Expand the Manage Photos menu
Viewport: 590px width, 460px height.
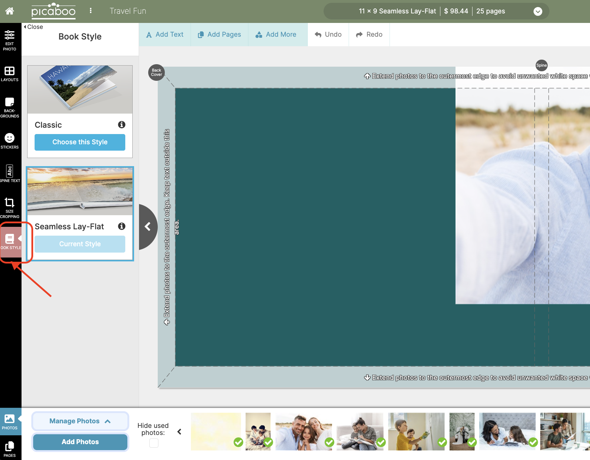(80, 421)
